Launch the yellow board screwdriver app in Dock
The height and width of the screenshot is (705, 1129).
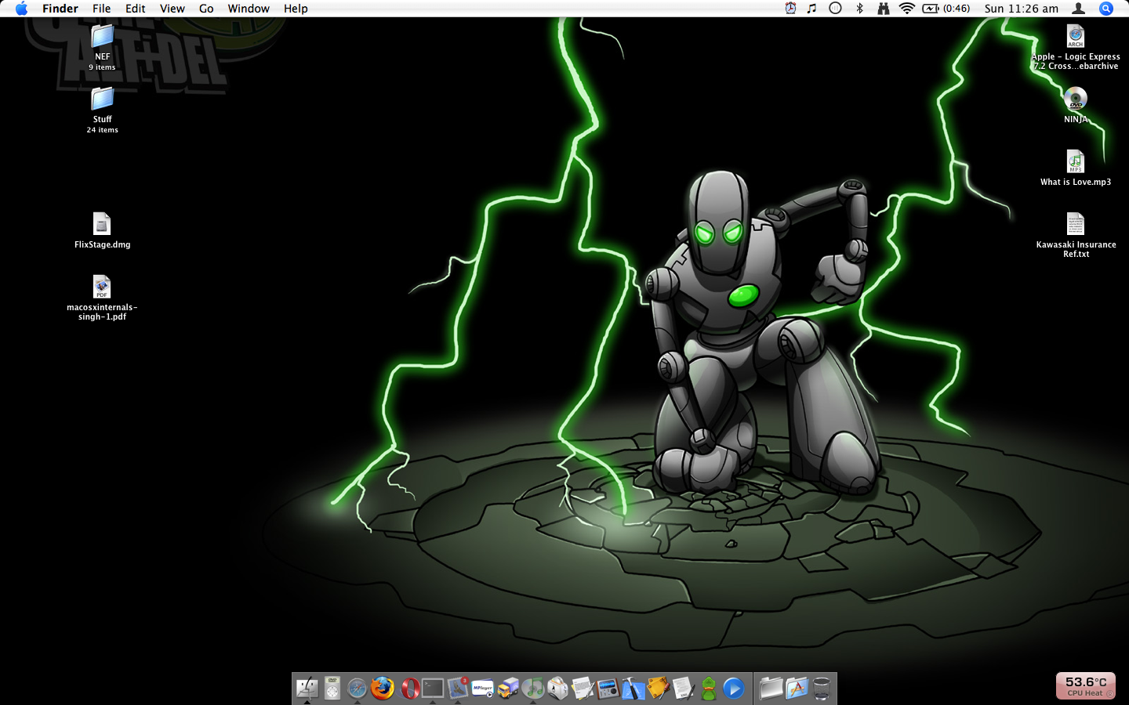point(659,689)
